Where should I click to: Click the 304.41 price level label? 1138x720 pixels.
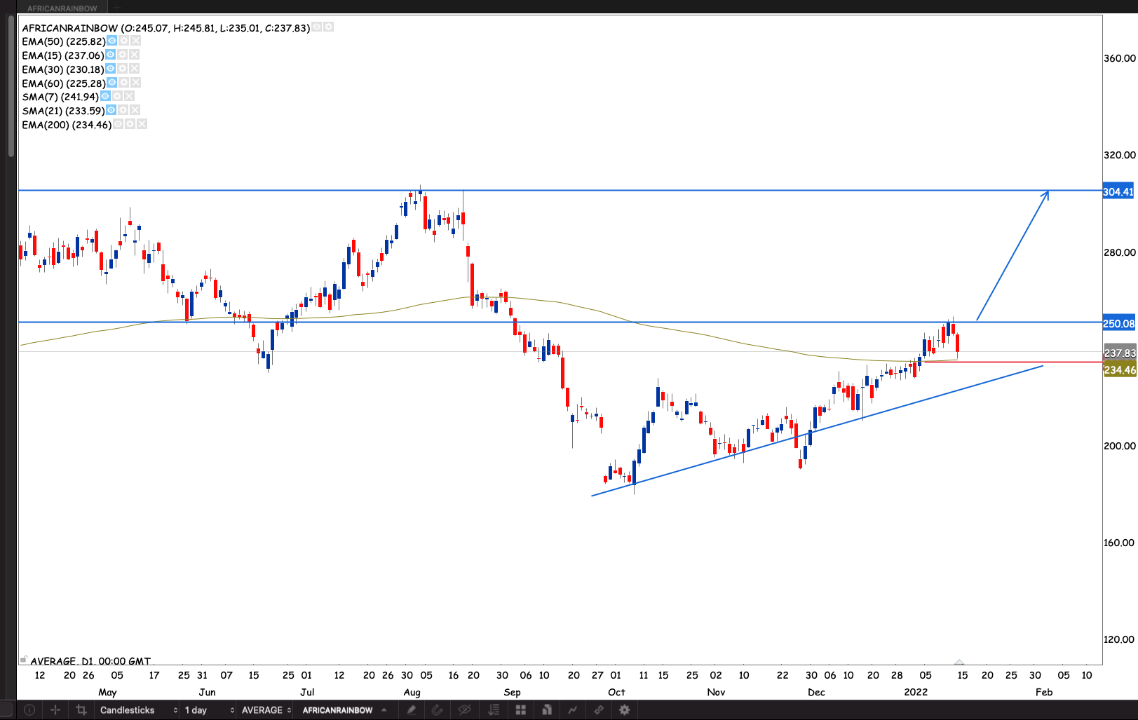[1118, 192]
